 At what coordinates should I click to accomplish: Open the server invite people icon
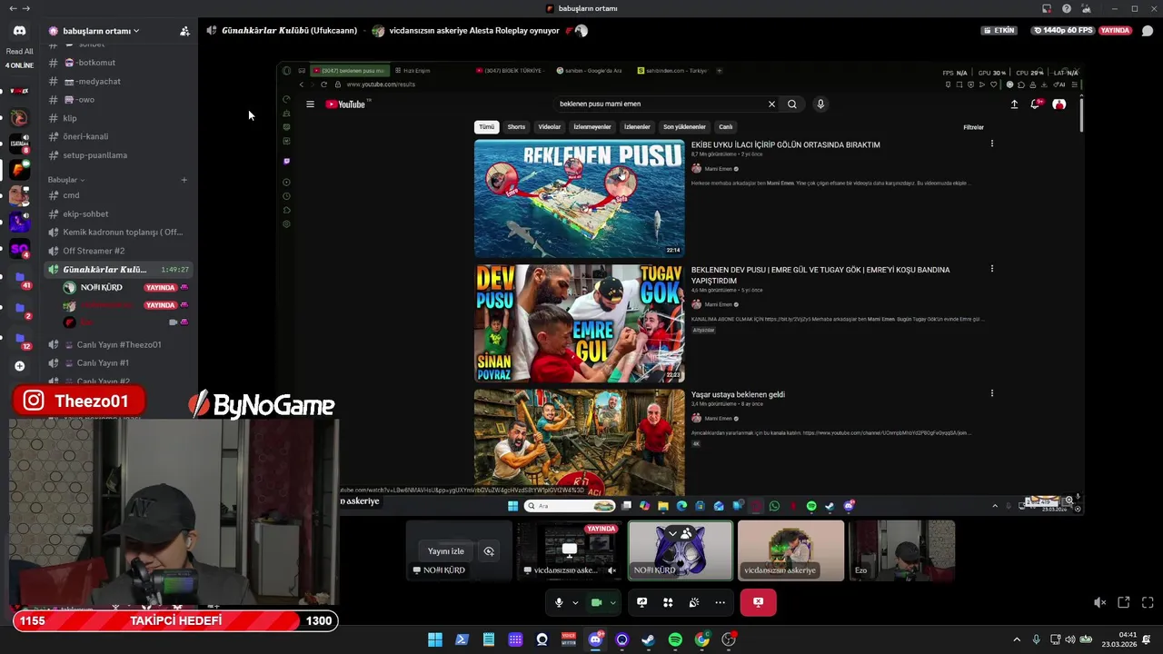(184, 31)
